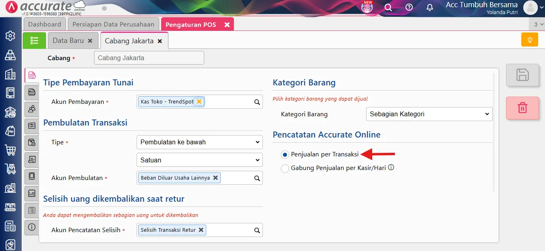
Task: Open the Satuan dropdown
Action: pos(199,160)
